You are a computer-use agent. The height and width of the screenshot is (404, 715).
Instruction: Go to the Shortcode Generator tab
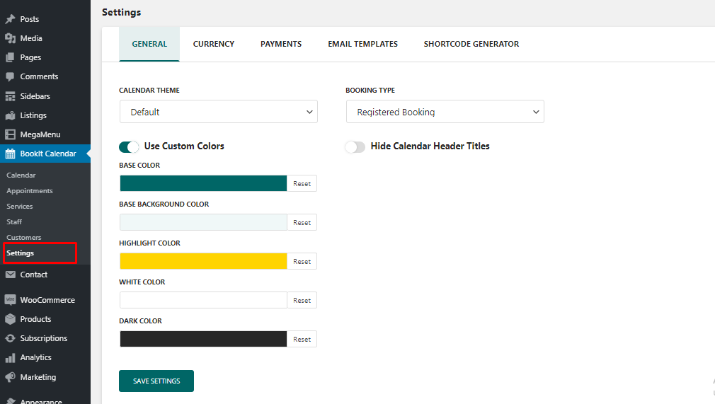(x=471, y=44)
